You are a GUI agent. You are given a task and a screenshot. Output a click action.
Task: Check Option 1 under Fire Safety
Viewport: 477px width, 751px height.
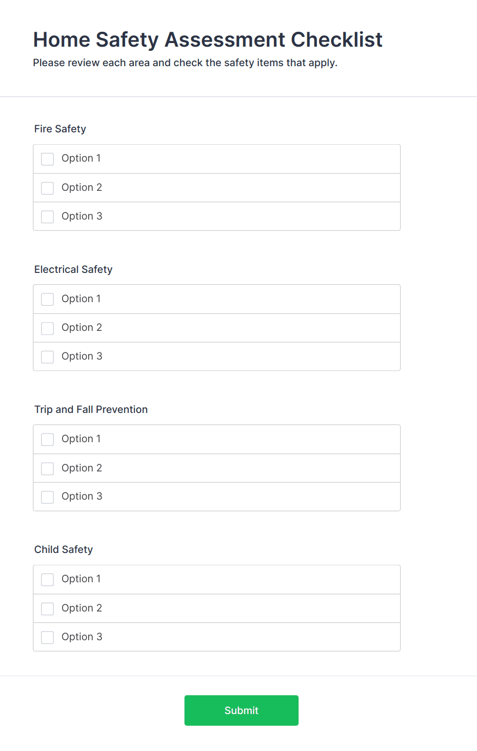tap(48, 159)
